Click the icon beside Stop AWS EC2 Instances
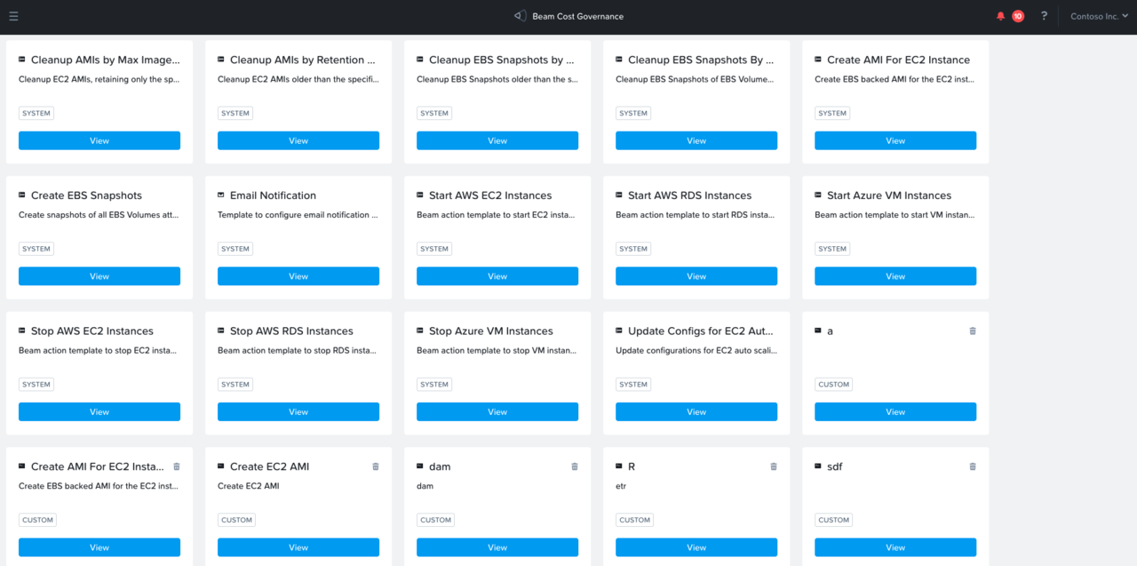 (x=22, y=331)
